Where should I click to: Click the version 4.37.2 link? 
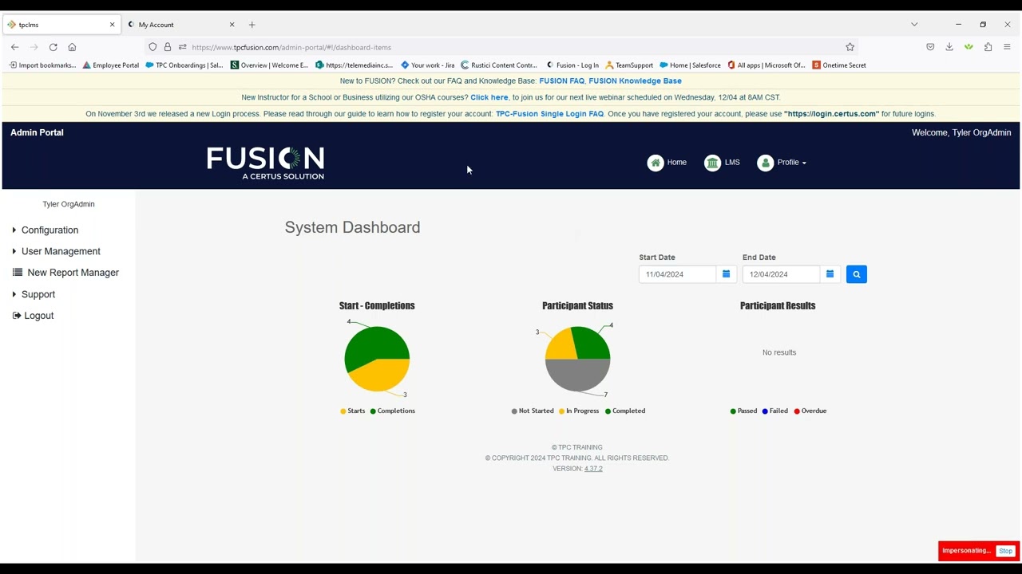(593, 469)
